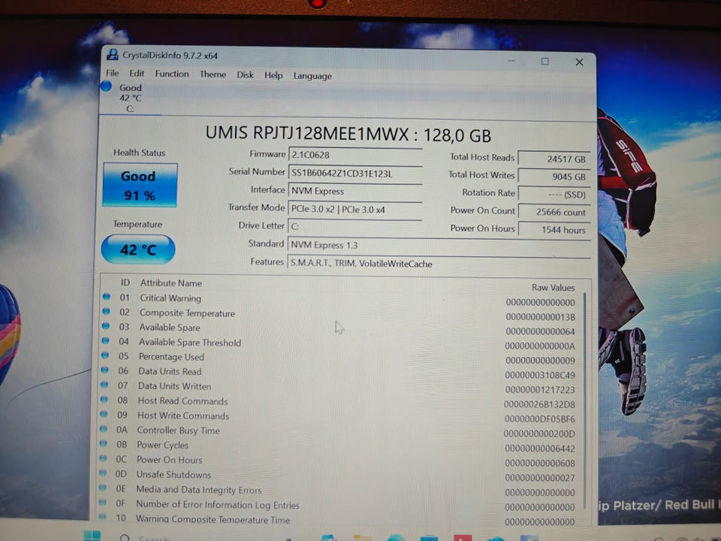Click the 42 °C temperature button
This screenshot has height=541, width=721.
[138, 249]
